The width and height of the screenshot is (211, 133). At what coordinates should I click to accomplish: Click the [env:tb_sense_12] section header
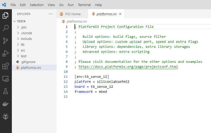pyautogui.click(x=92, y=77)
